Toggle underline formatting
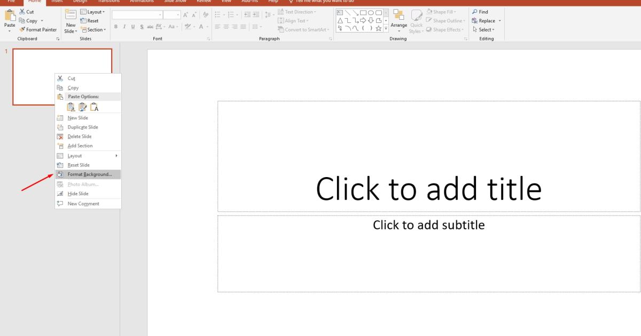The height and width of the screenshot is (336, 641). tap(133, 27)
